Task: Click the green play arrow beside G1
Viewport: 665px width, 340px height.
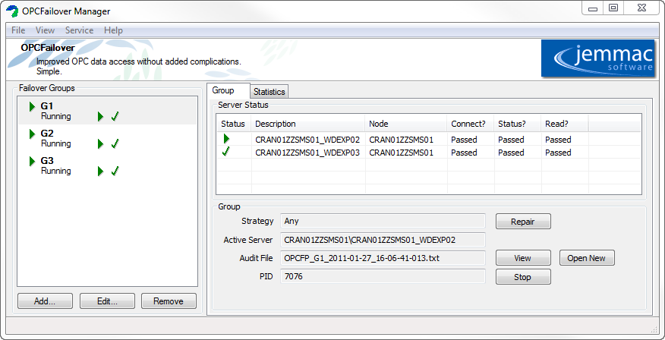Action: (32, 106)
